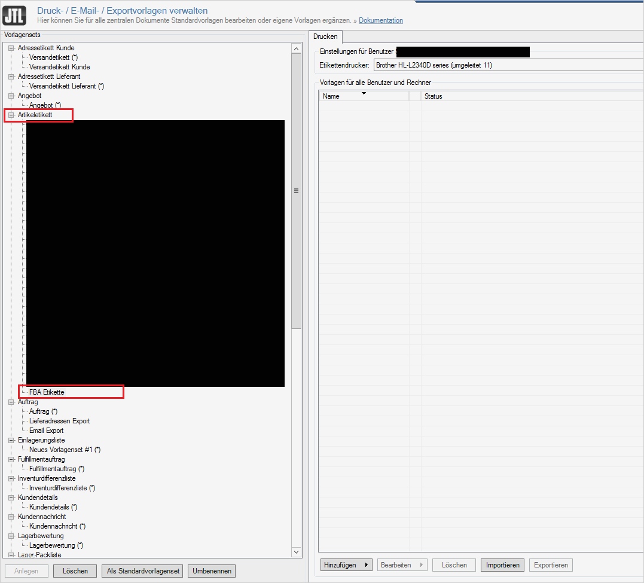Collapse the Einlagerungsliste tree node

11,440
